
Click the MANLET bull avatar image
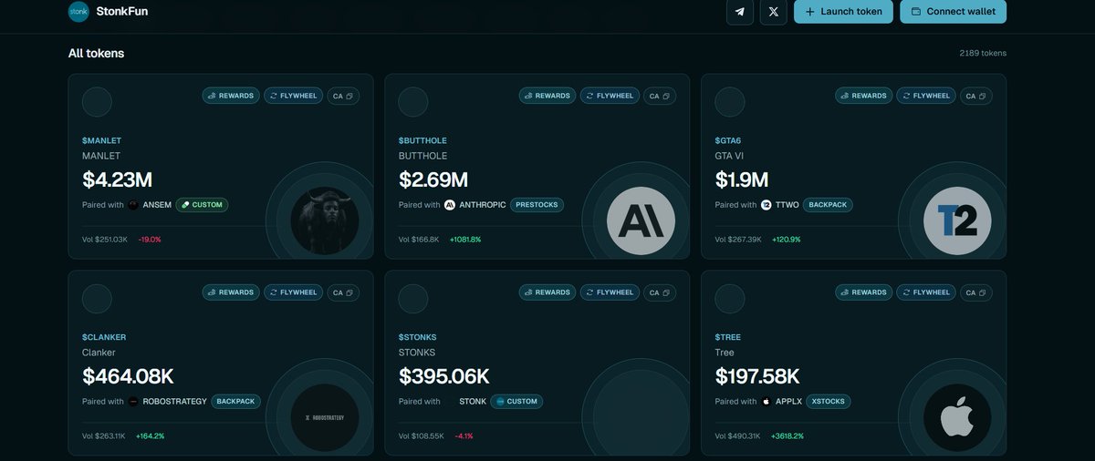tap(325, 220)
